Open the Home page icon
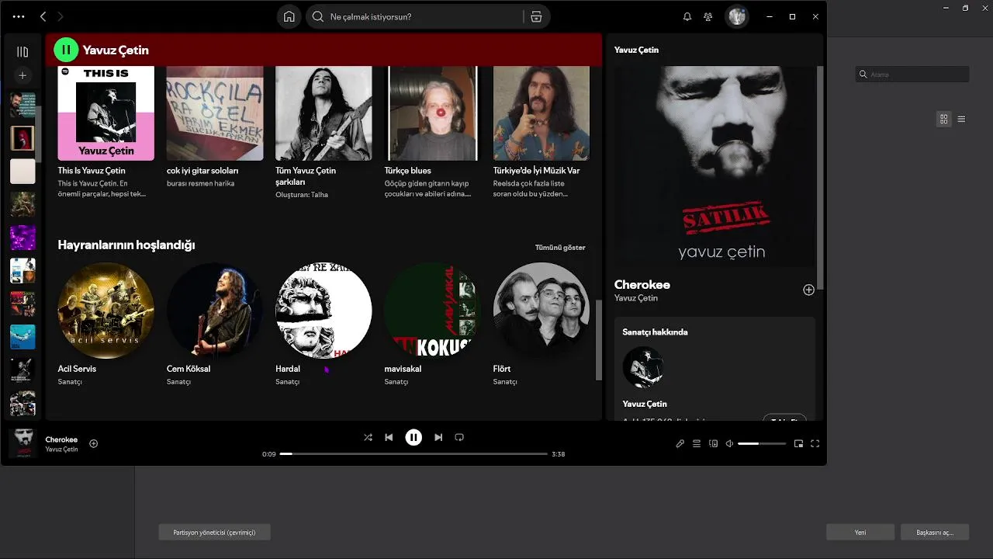Image resolution: width=993 pixels, height=559 pixels. pos(289,16)
